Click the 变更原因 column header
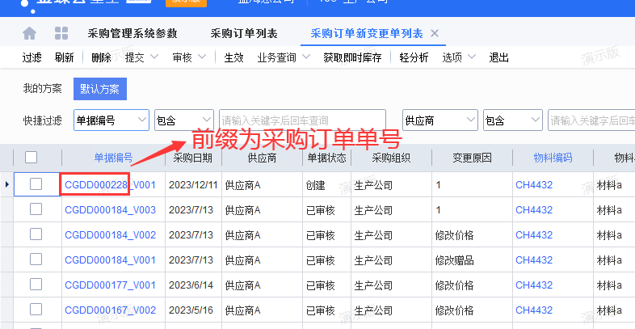 click(472, 158)
